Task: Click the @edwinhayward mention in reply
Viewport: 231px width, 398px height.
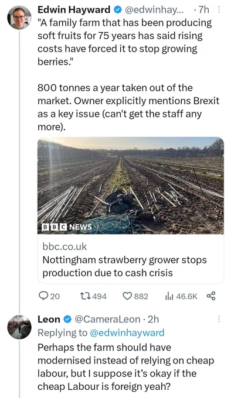Action: pyautogui.click(x=127, y=333)
